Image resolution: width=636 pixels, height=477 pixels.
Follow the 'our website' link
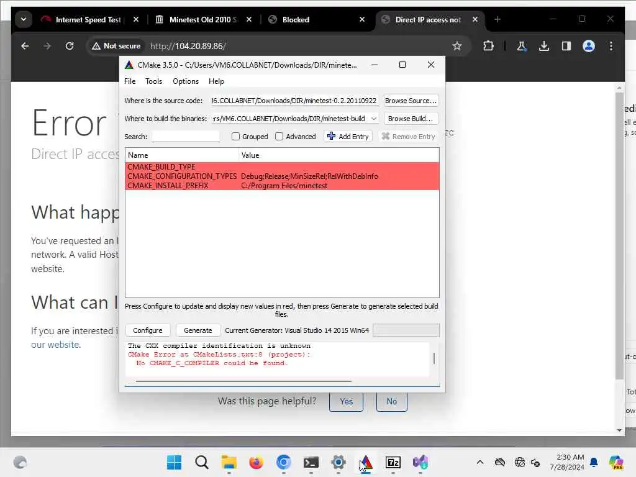(x=56, y=344)
